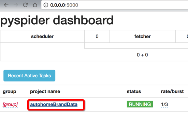Open the autohomeBrandData project link

point(54,104)
